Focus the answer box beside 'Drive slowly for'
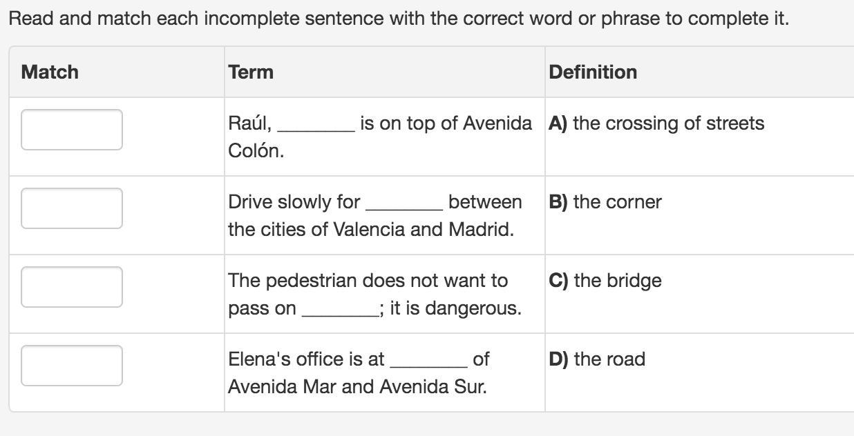 (x=72, y=208)
